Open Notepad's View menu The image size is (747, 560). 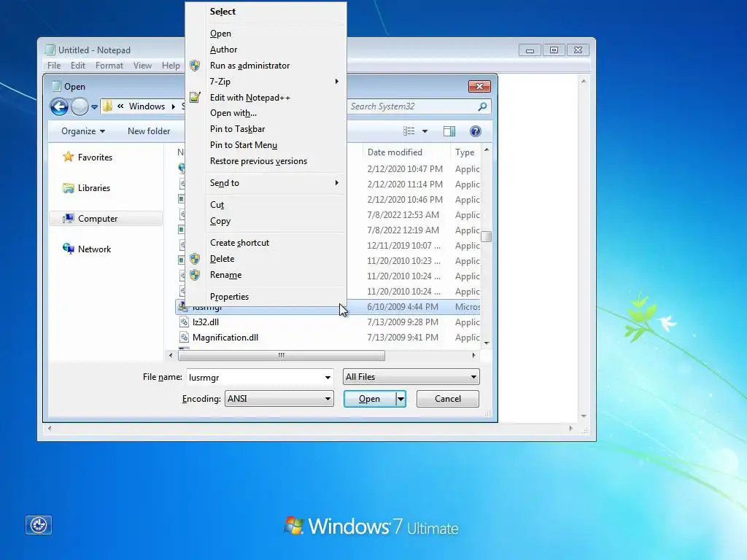click(x=142, y=65)
